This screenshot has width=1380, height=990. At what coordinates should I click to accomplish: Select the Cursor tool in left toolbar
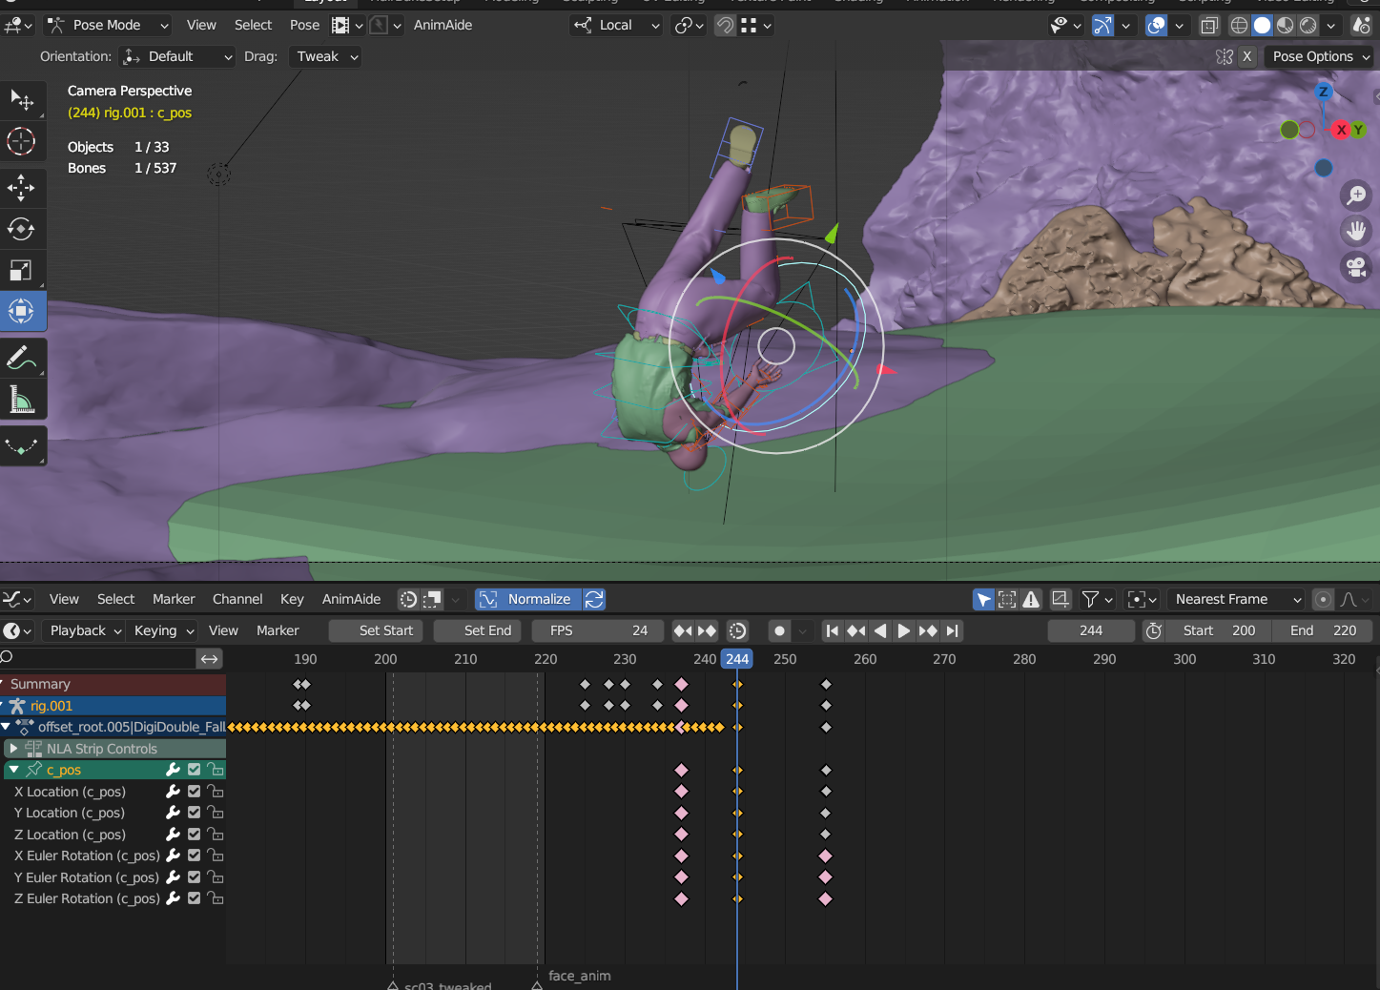click(x=21, y=141)
